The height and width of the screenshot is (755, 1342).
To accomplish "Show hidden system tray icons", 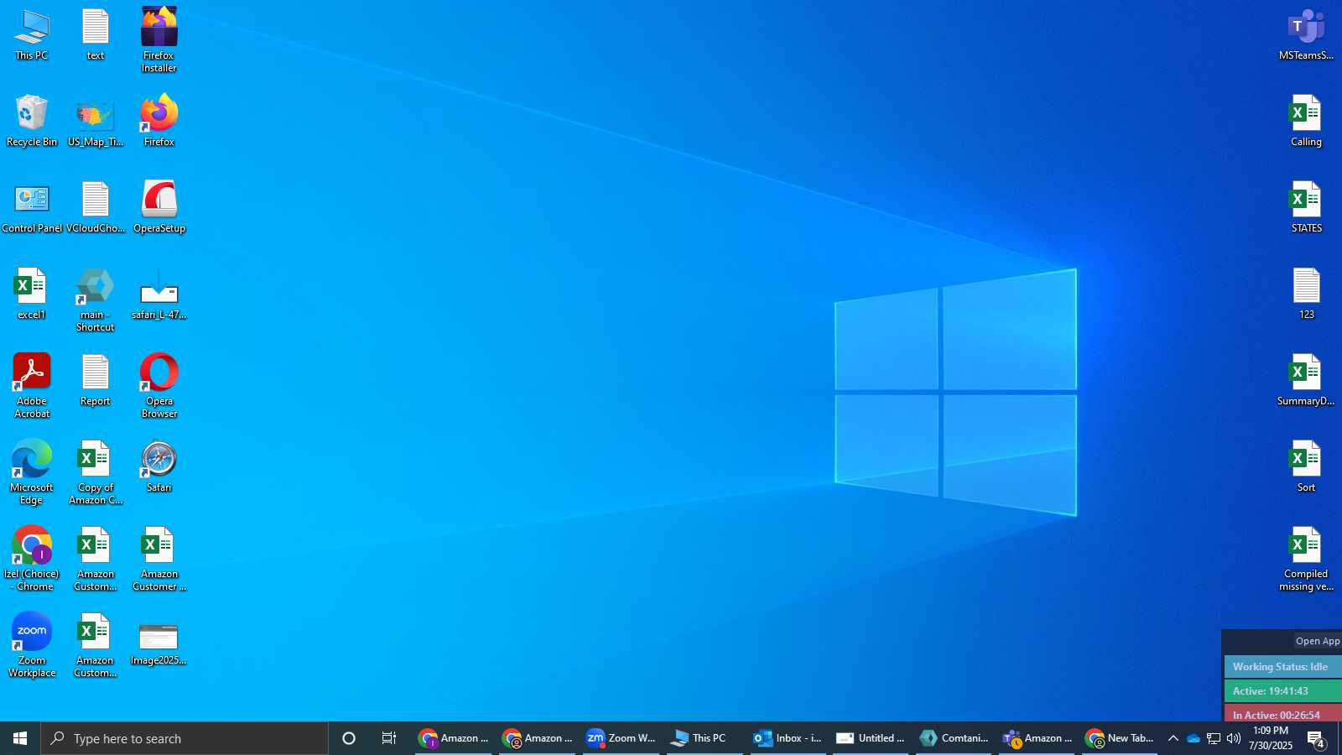I will click(1173, 738).
